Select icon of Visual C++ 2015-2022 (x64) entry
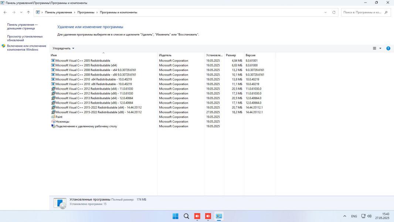The width and height of the screenshot is (394, 222). tap(53, 107)
